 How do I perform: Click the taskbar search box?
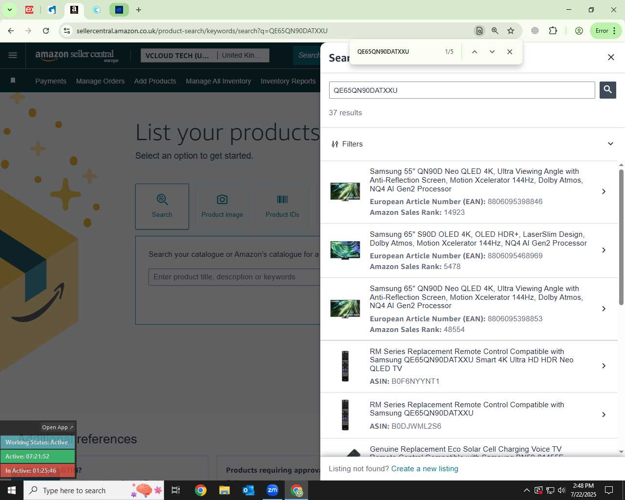[94, 490]
